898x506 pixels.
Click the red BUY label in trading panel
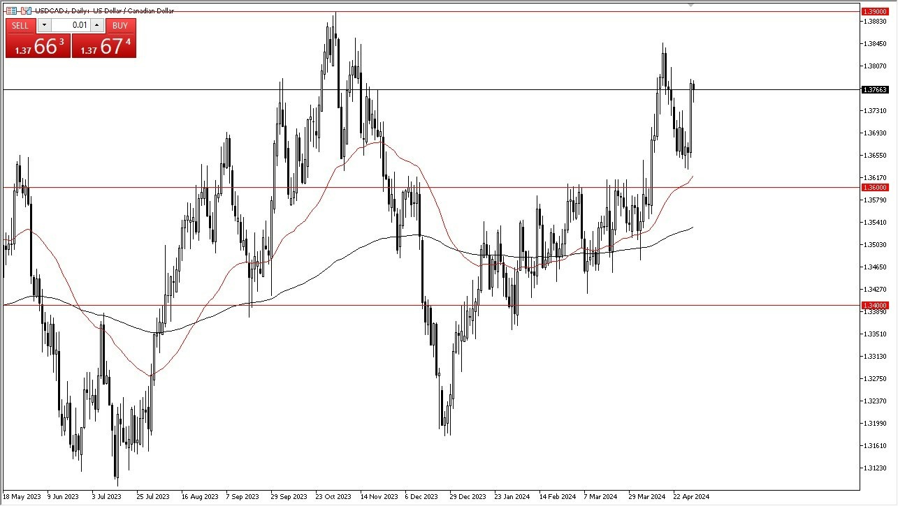pos(120,25)
